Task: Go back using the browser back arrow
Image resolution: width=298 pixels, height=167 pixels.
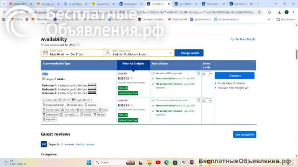Action: click(4, 13)
